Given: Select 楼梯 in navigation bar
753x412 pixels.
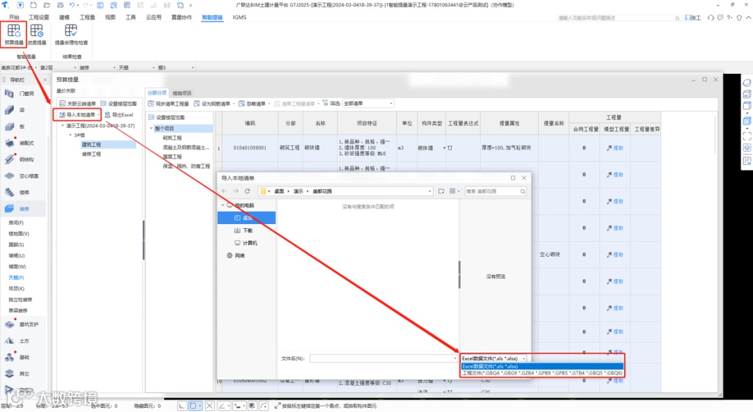Looking at the screenshot, I should (24, 192).
